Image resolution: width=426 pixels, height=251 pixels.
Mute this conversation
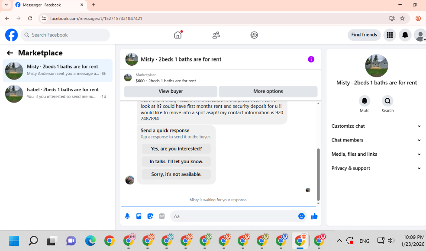(x=365, y=101)
